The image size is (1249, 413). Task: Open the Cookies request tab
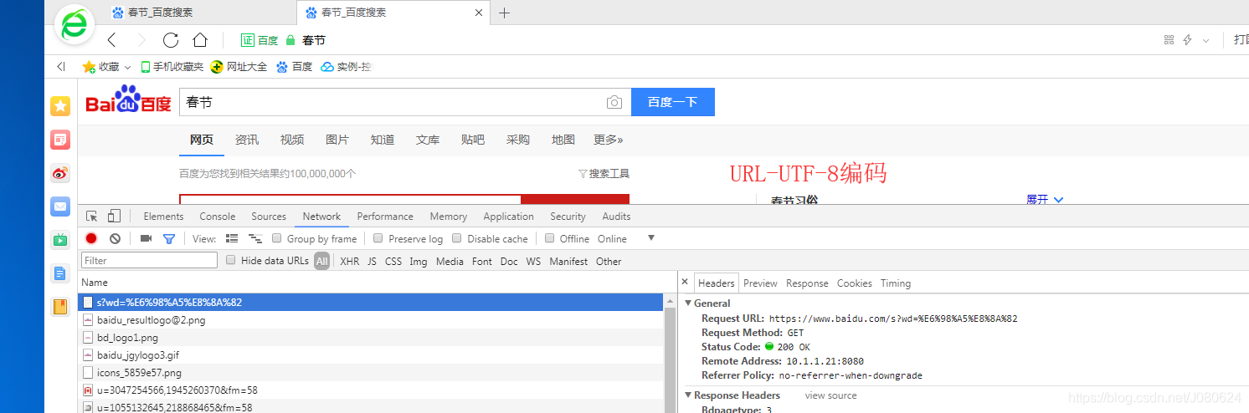(855, 283)
